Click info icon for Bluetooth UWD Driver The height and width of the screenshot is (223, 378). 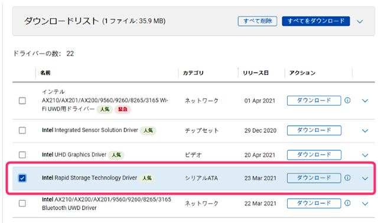coord(347,203)
